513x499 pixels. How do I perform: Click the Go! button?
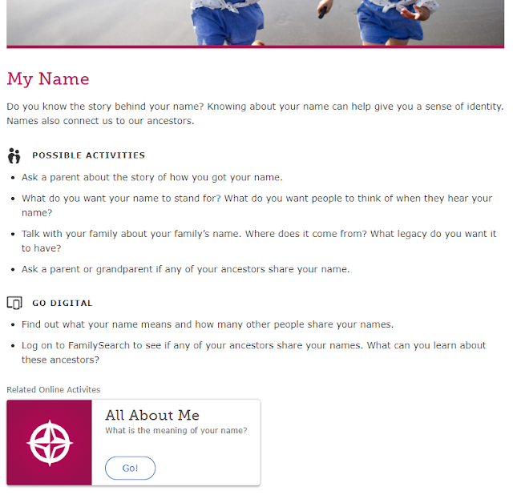click(x=130, y=468)
